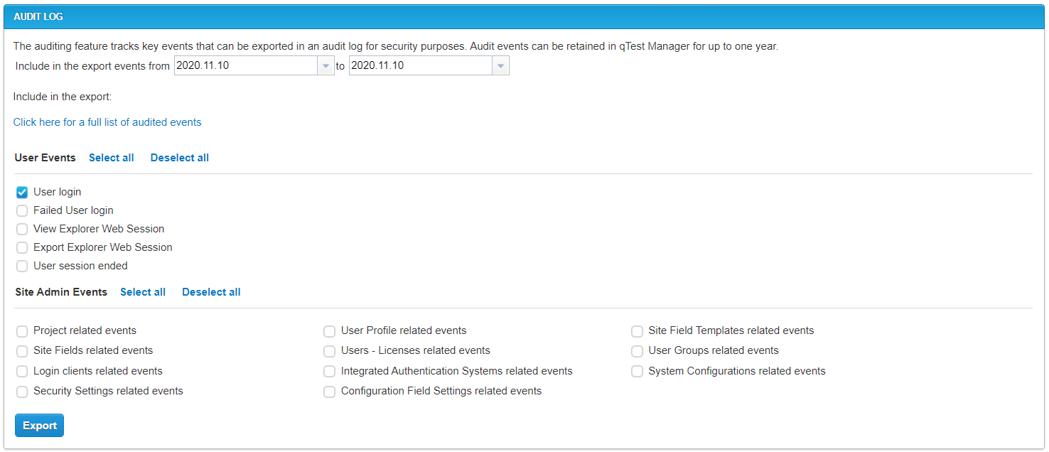Enable Export Explorer Web Session

[21, 247]
